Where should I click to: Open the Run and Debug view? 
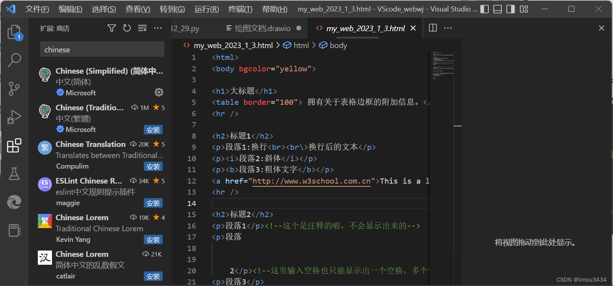[x=14, y=117]
